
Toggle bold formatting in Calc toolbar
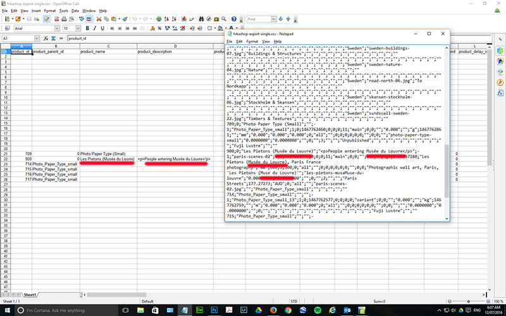tap(87, 28)
